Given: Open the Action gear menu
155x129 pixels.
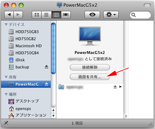Looking at the screenshot, I should pyautogui.click(x=111, y=15).
